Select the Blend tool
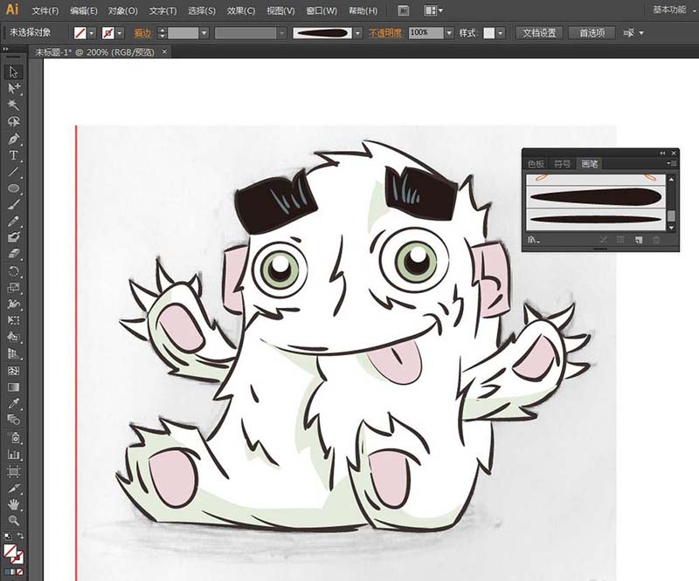Image resolution: width=699 pixels, height=581 pixels. [x=13, y=420]
